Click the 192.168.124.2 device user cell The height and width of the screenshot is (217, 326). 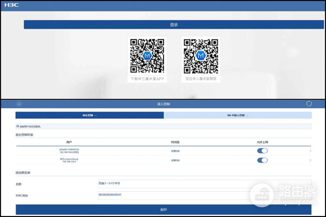[69, 151]
